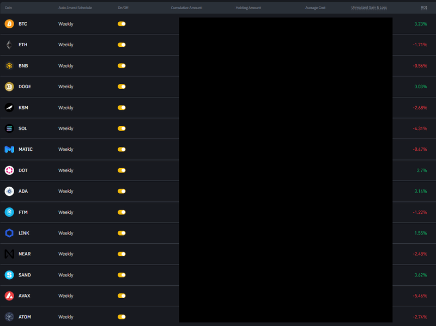Click the Weekly schedule in BTC row

tap(65, 24)
